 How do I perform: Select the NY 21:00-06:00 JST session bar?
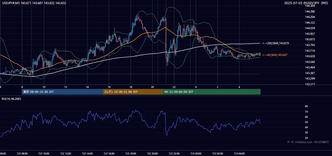(212, 92)
